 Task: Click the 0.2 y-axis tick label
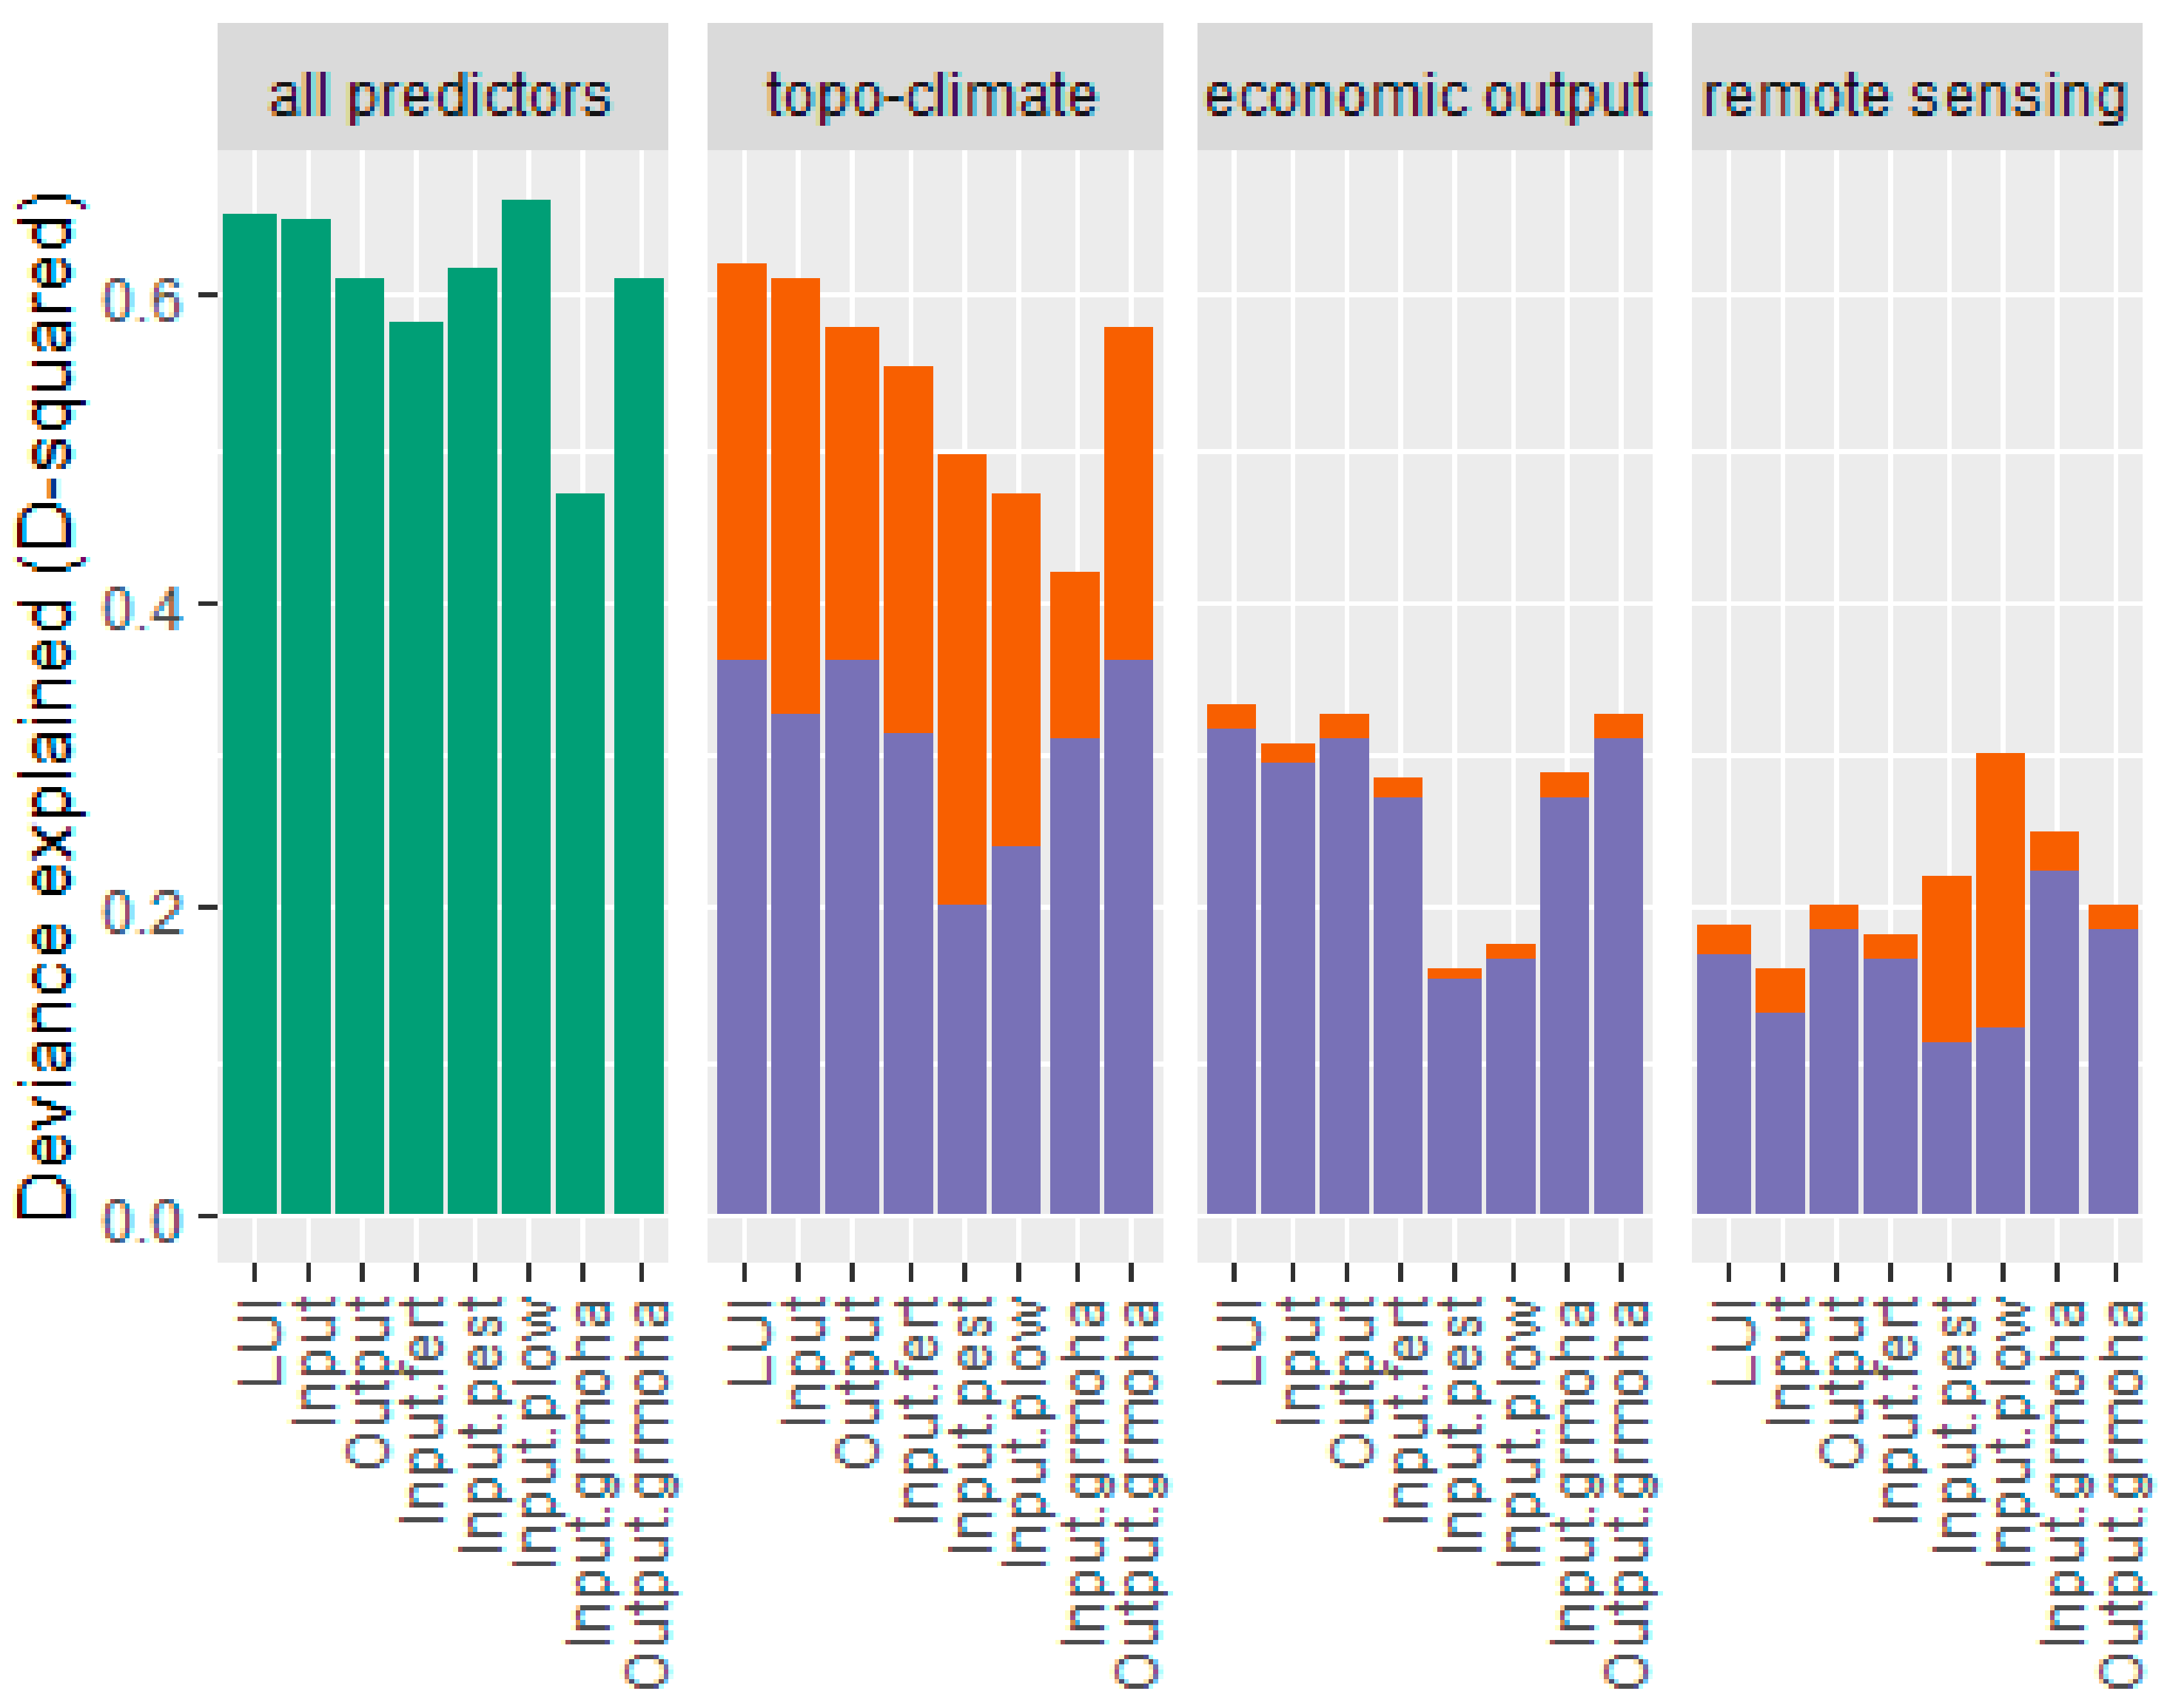(142, 910)
